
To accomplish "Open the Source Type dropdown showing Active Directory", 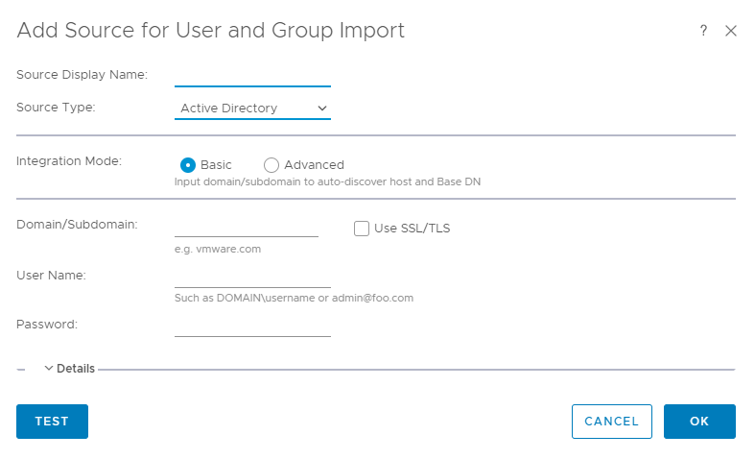I will pyautogui.click(x=252, y=109).
